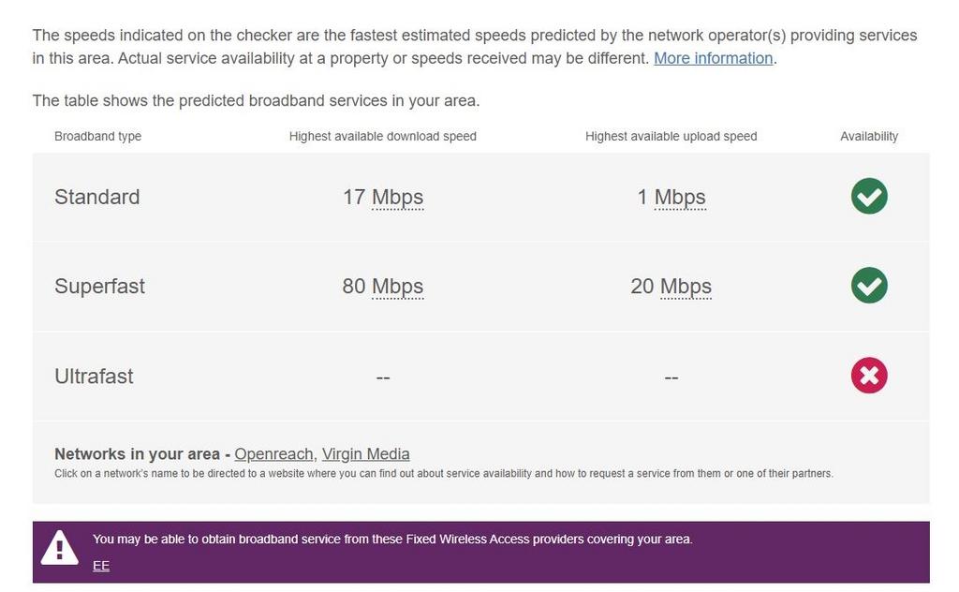Select the Ultrafast broadband row label

pos(94,377)
